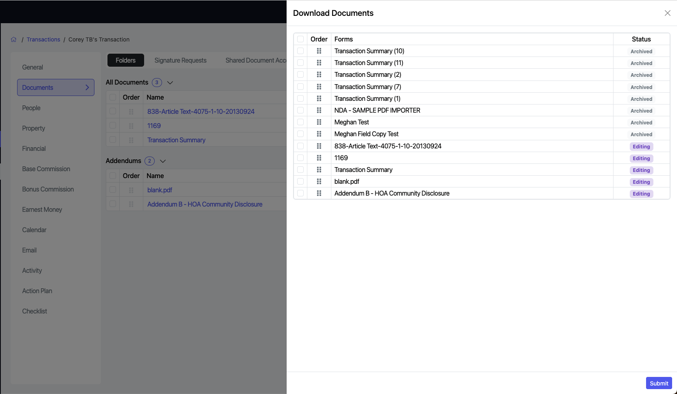Click Archived status for Meghan Test
The image size is (677, 394).
[641, 122]
